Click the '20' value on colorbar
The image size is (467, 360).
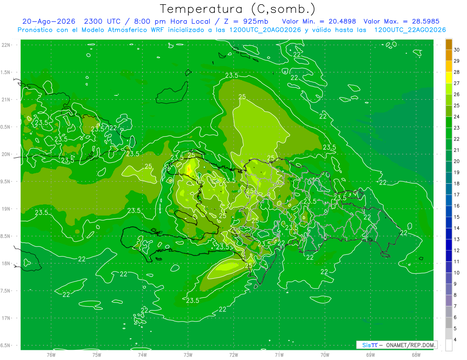tap(457, 161)
